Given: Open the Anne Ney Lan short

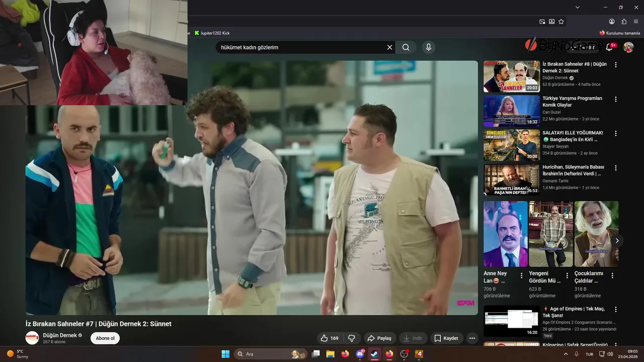Looking at the screenshot, I should 506,234.
